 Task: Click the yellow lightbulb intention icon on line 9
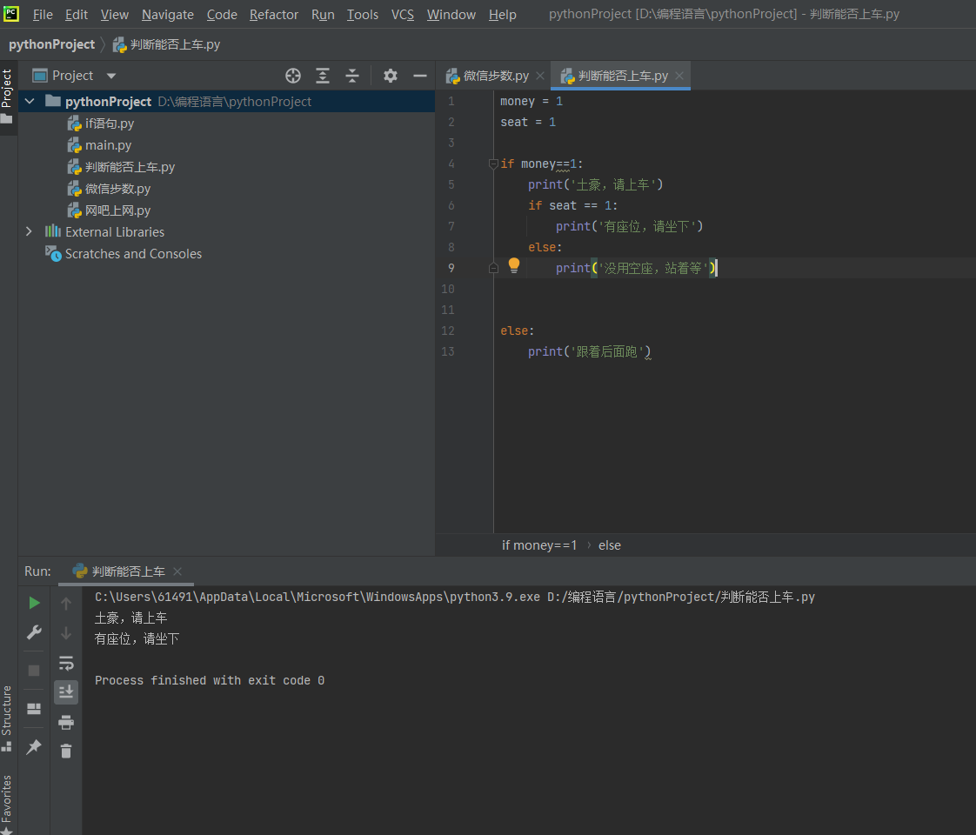513,265
